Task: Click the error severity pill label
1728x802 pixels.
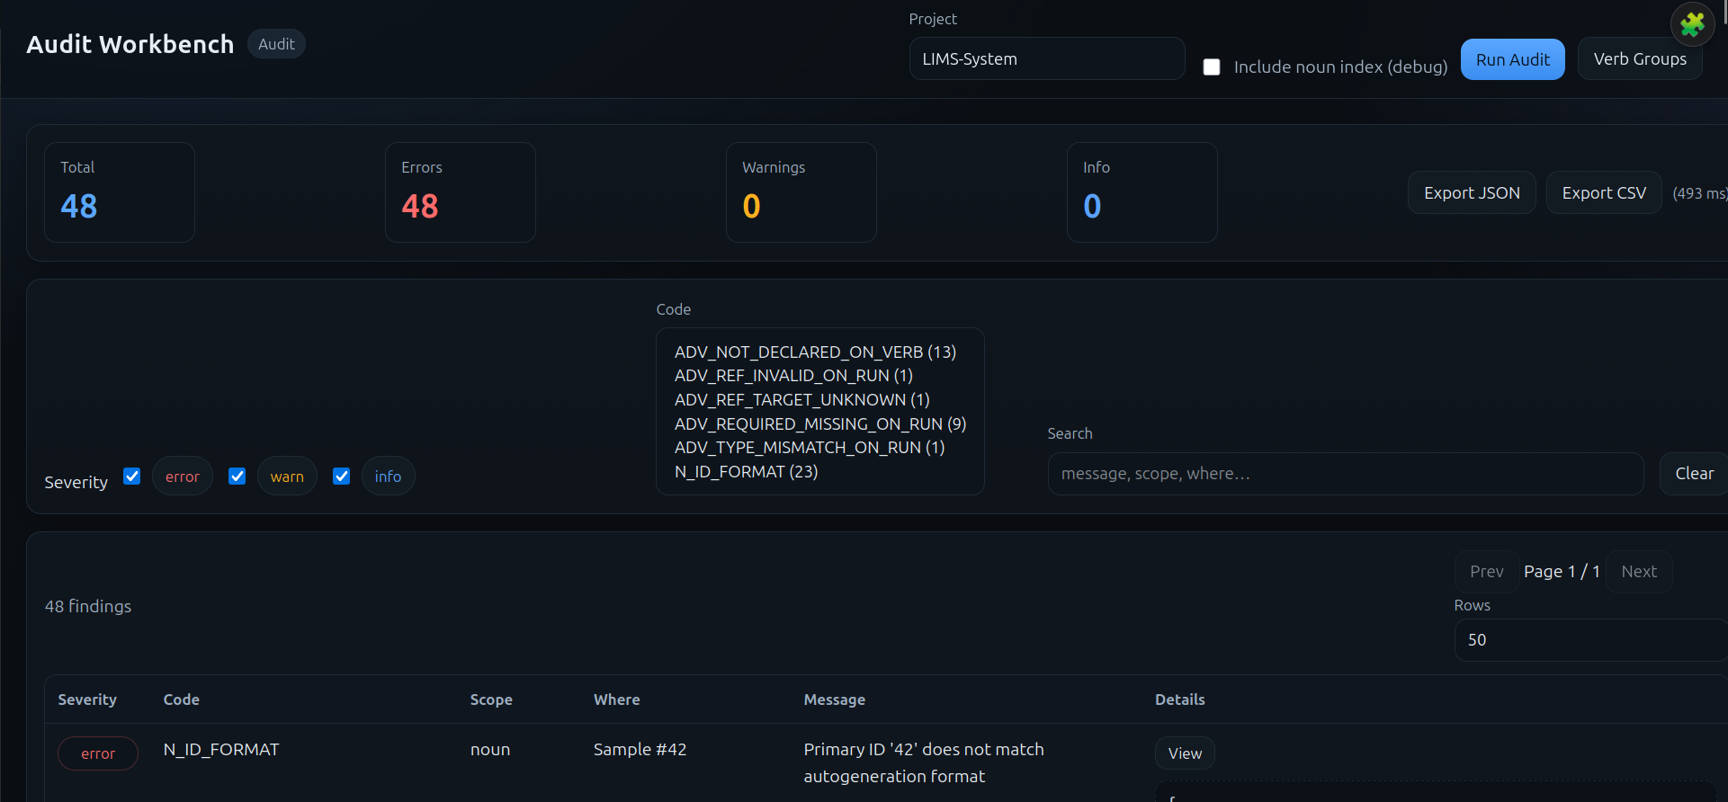Action: coord(183,477)
